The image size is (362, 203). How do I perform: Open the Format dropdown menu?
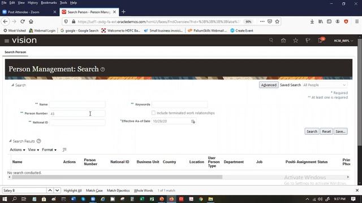[x=49, y=150]
